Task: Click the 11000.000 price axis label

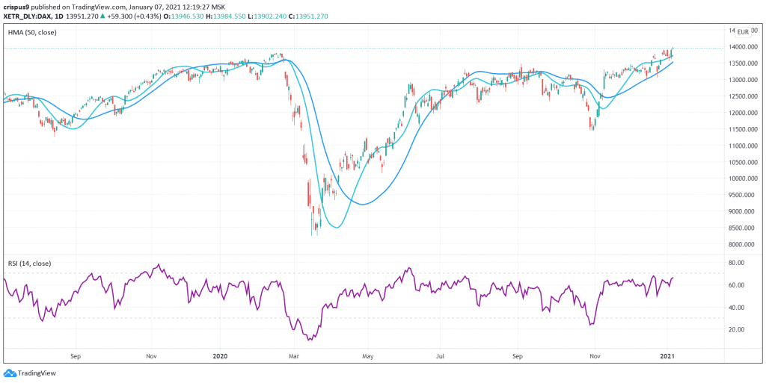Action: pyautogui.click(x=744, y=146)
